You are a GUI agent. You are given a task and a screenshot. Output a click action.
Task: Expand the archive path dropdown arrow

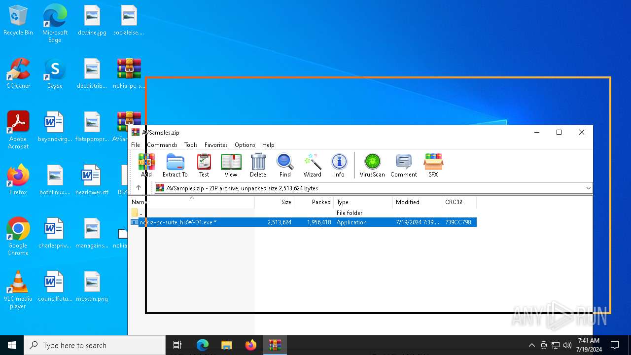588,188
